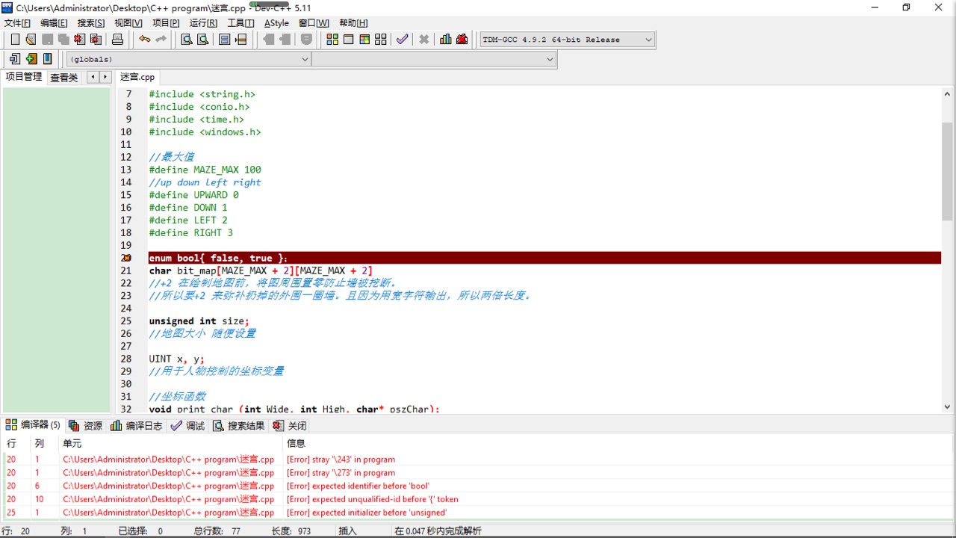Click the Rebuild All icon
Viewport: 956px width, 538px height.
tap(381, 40)
